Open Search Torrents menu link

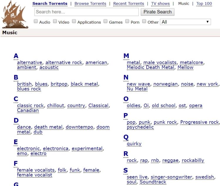pos(50,4)
